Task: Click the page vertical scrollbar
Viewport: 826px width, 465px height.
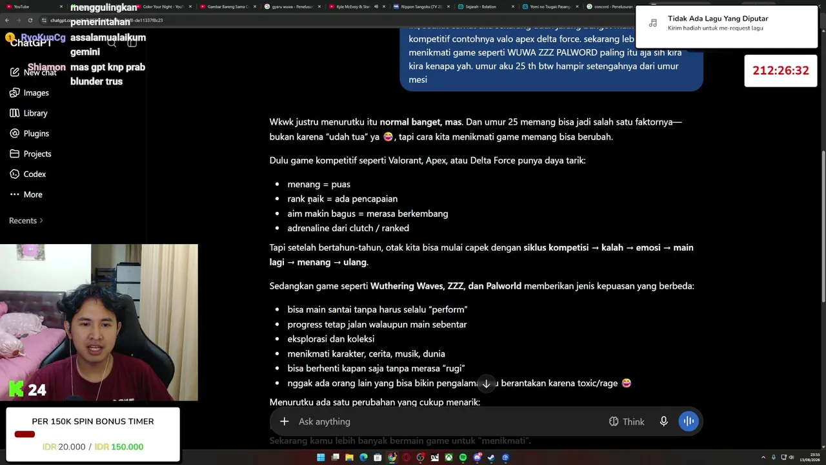Action: pos(823,226)
